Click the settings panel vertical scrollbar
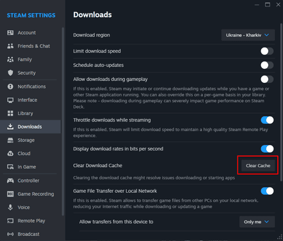The width and height of the screenshot is (283, 241). [281, 102]
